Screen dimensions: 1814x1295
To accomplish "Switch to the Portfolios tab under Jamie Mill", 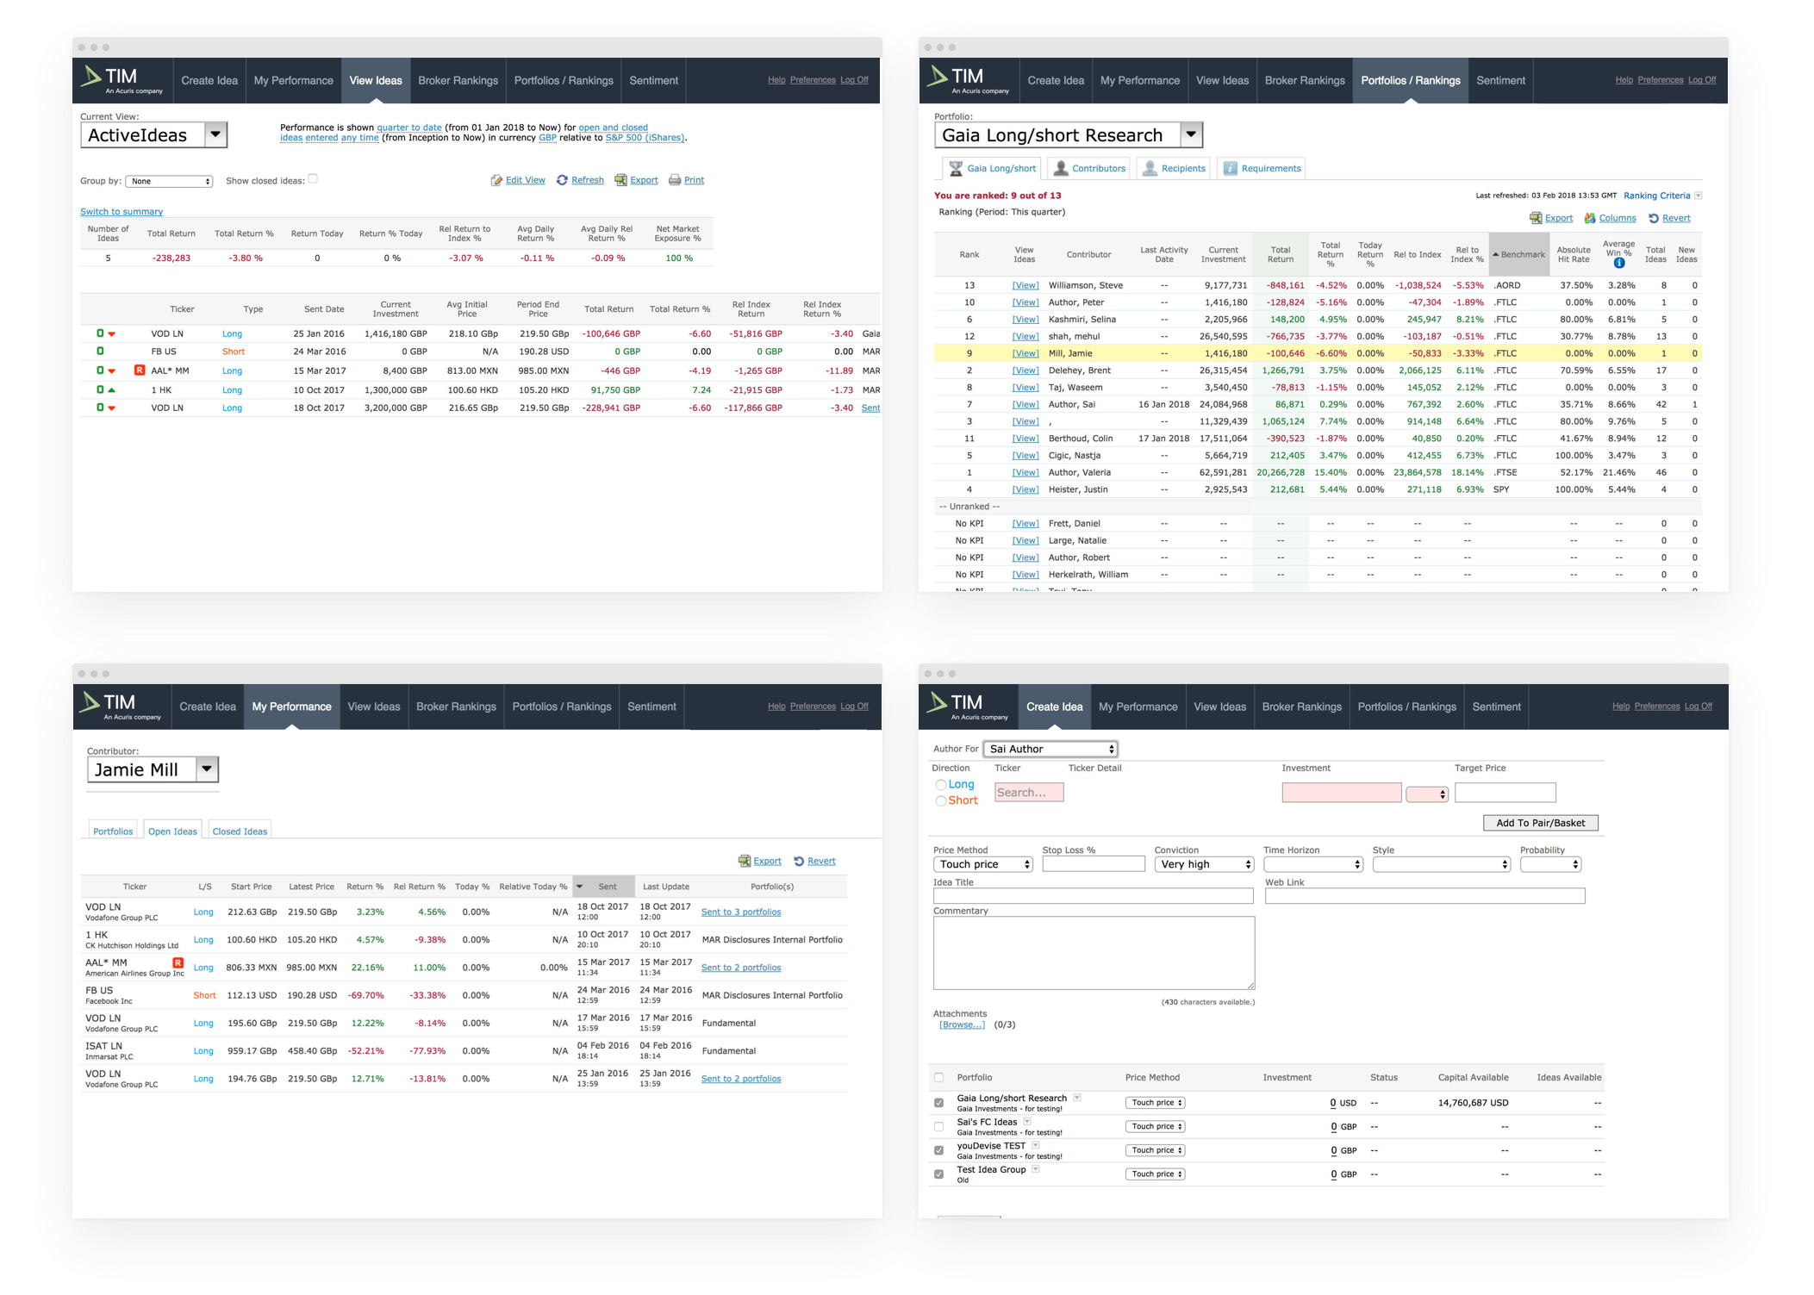I will click(113, 831).
